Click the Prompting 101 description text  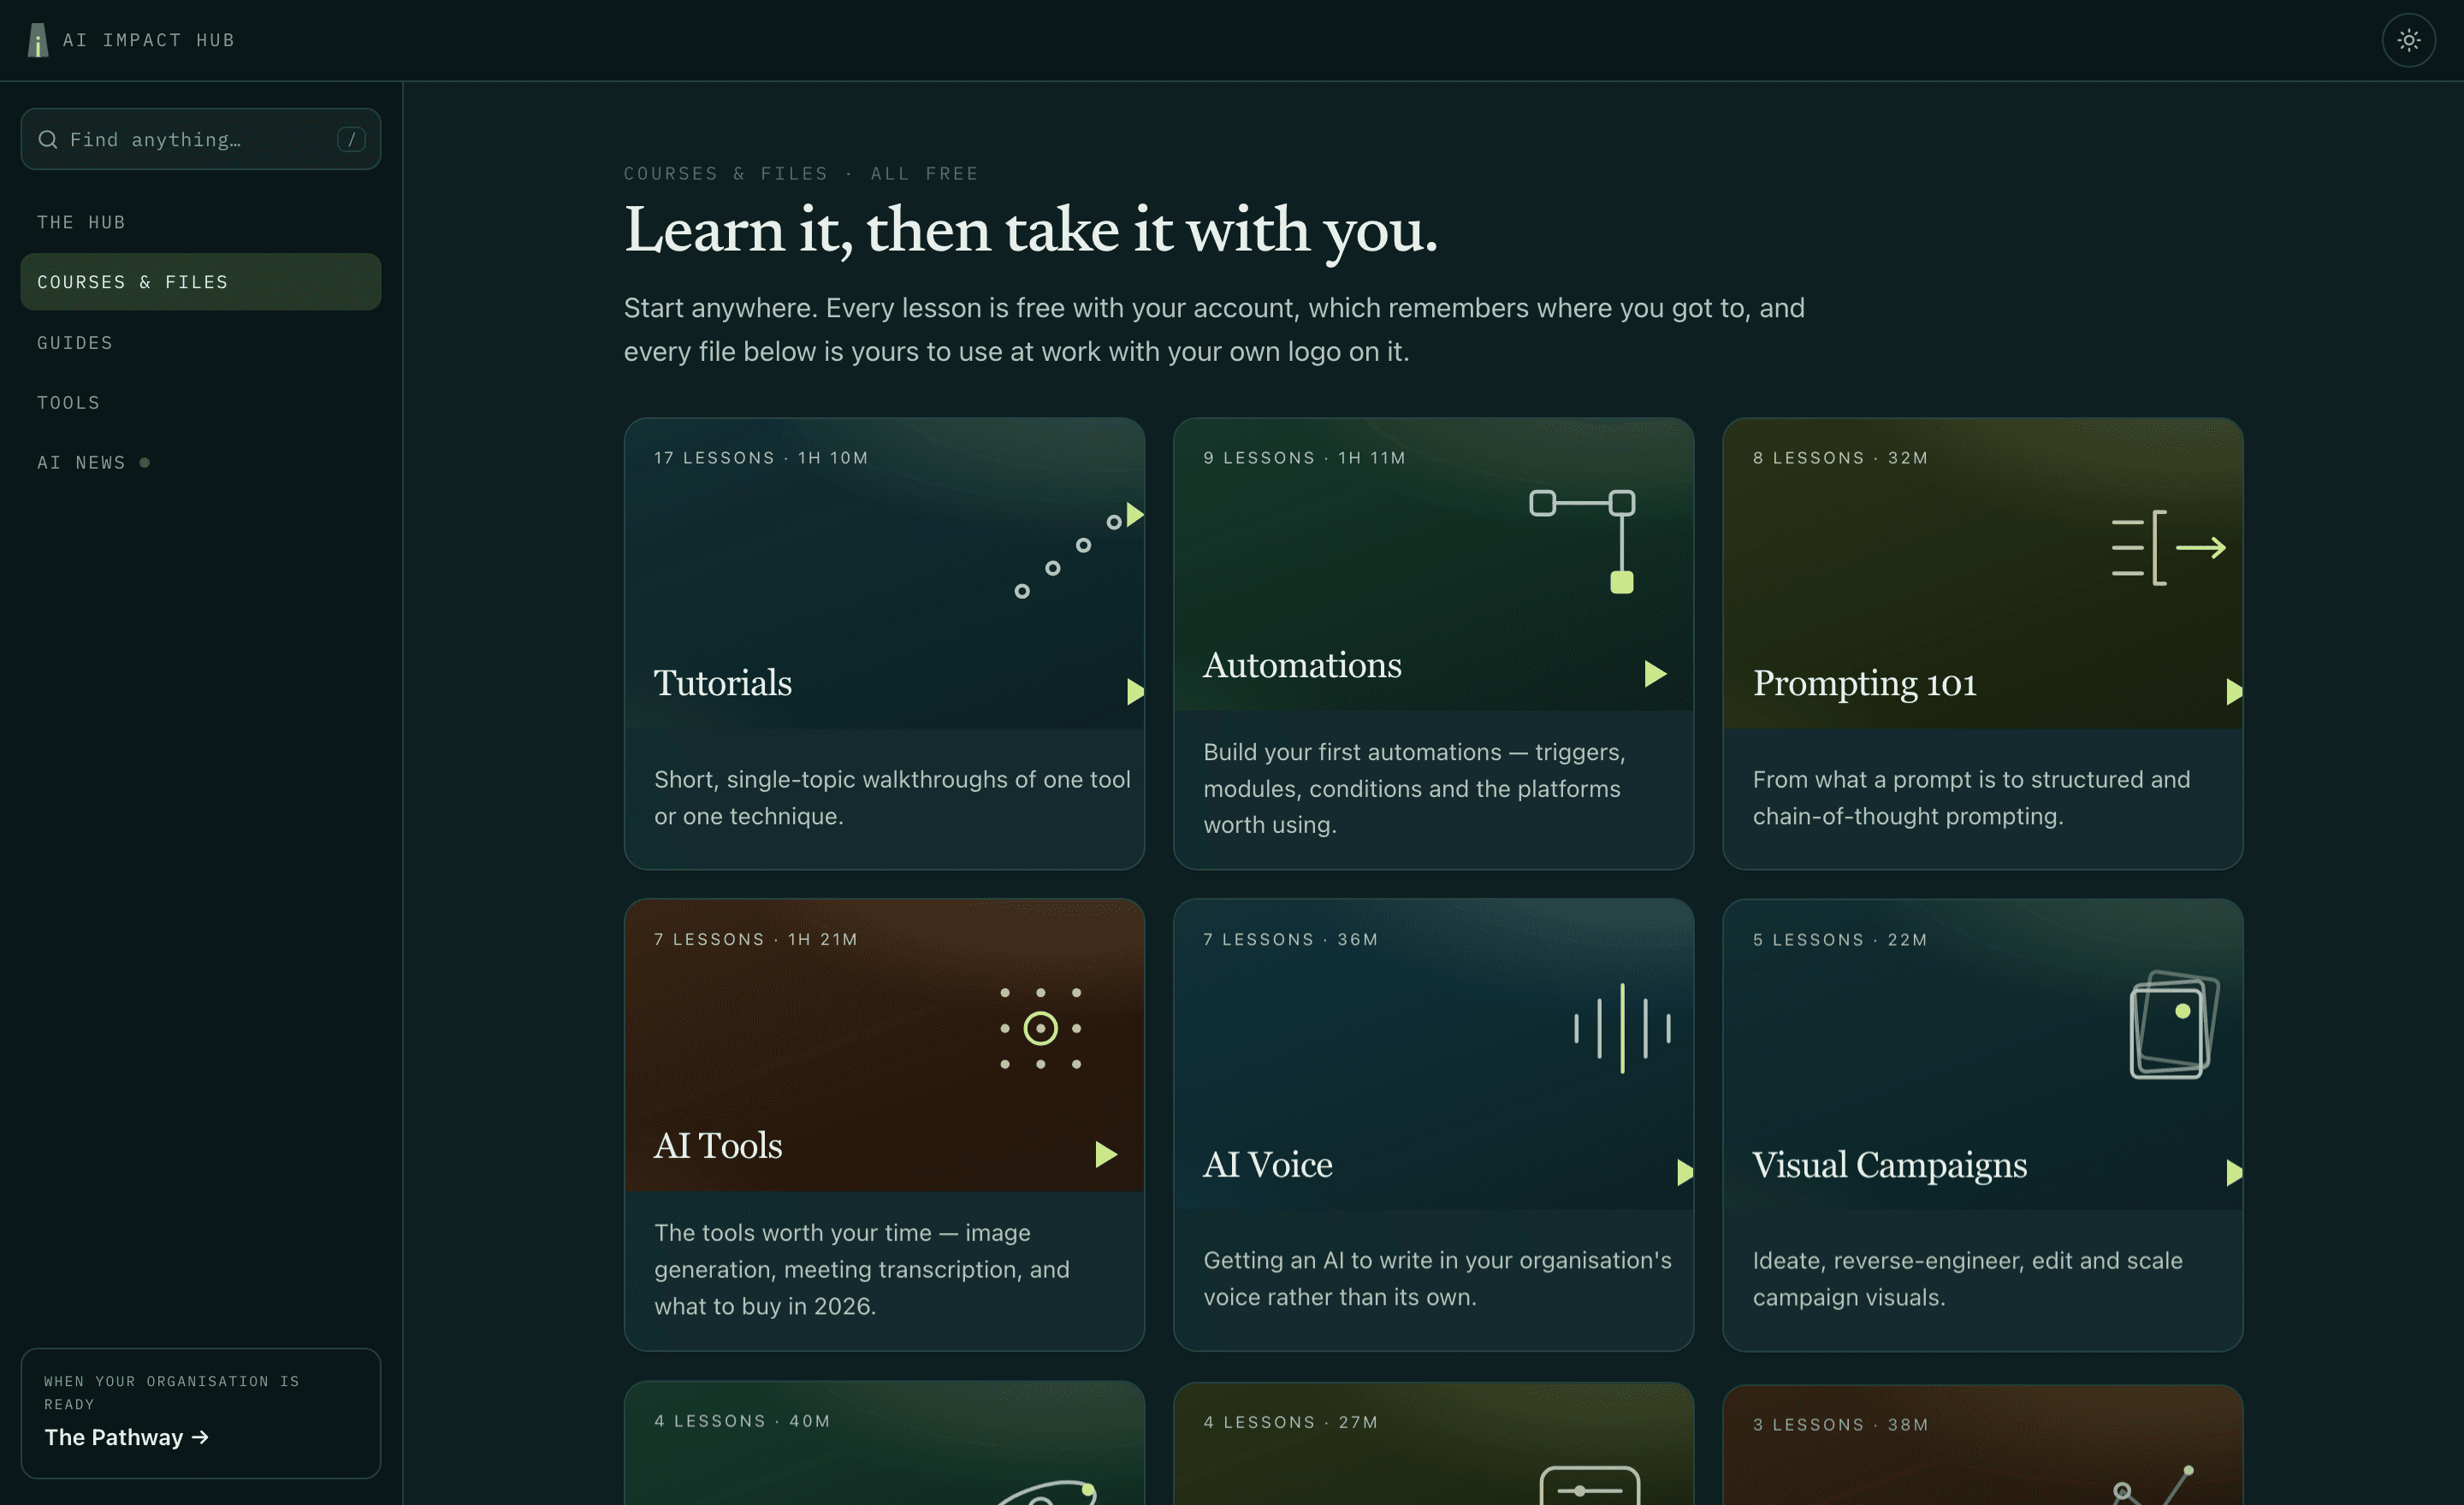pyautogui.click(x=1971, y=798)
